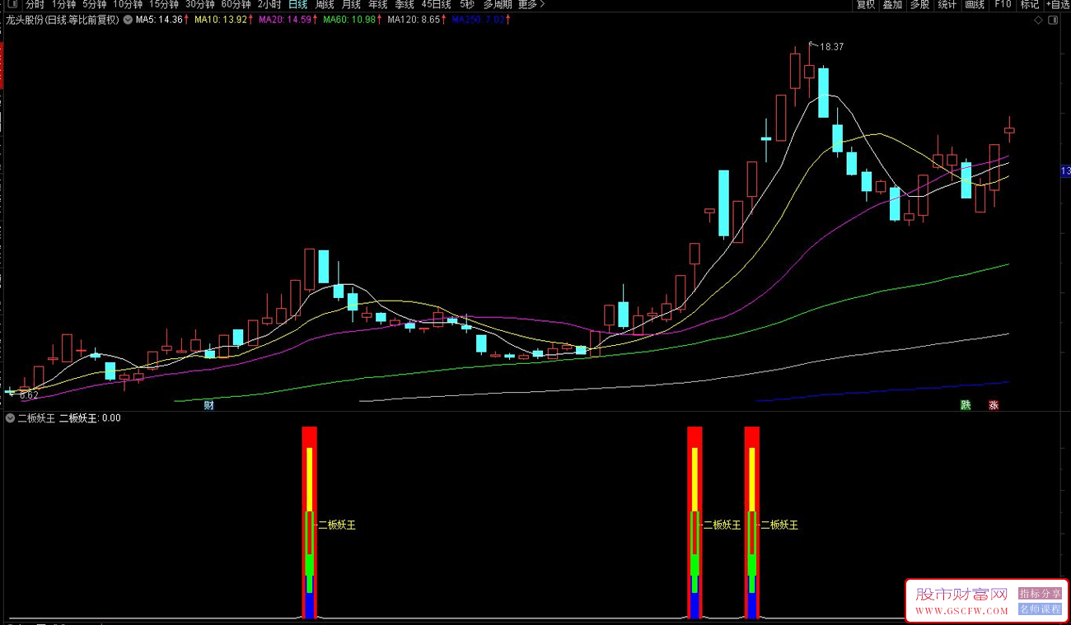Image resolution: width=1071 pixels, height=625 pixels.
Task: Click the green 跌 marker icon
Action: [x=965, y=405]
